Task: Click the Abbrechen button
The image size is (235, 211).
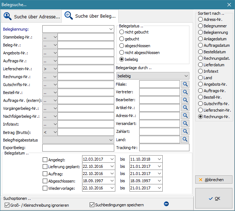Action: (214, 180)
